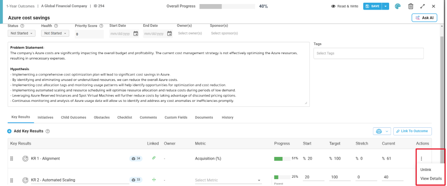The image size is (447, 186).
Task: Click the KR 1 score badge 34
Action: pyautogui.click(x=136, y=158)
